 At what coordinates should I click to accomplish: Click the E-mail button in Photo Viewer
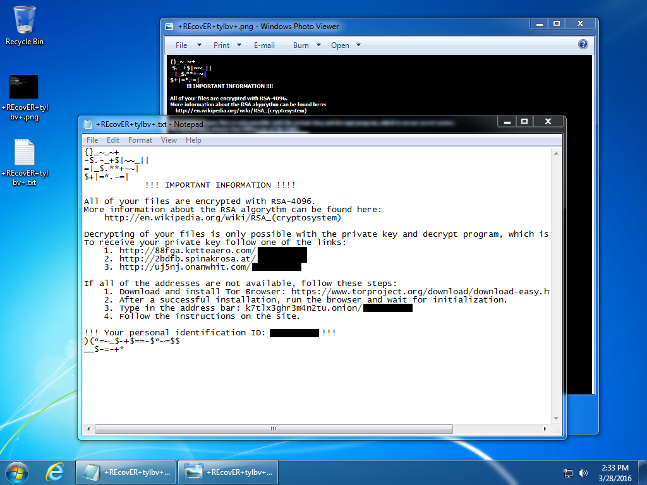coord(264,45)
